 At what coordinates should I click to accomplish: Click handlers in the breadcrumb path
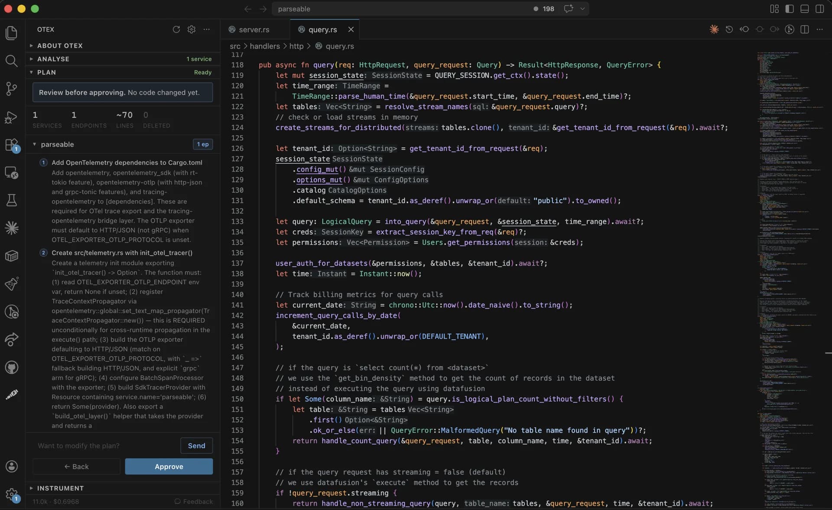(265, 46)
